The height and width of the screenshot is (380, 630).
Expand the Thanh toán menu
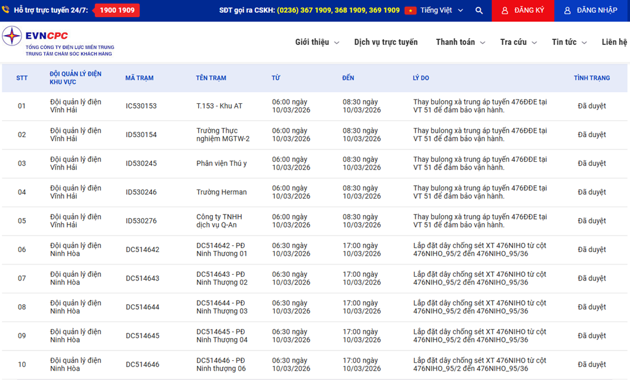tap(460, 42)
